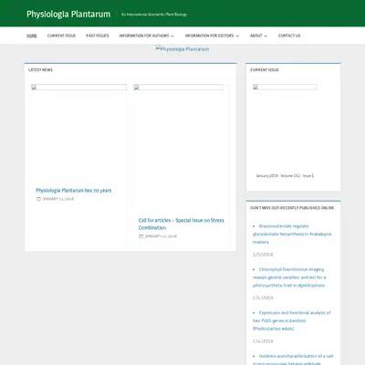Expand the Information for Editors dropdown
Viewport: 365px width, 365px height.
212,36
